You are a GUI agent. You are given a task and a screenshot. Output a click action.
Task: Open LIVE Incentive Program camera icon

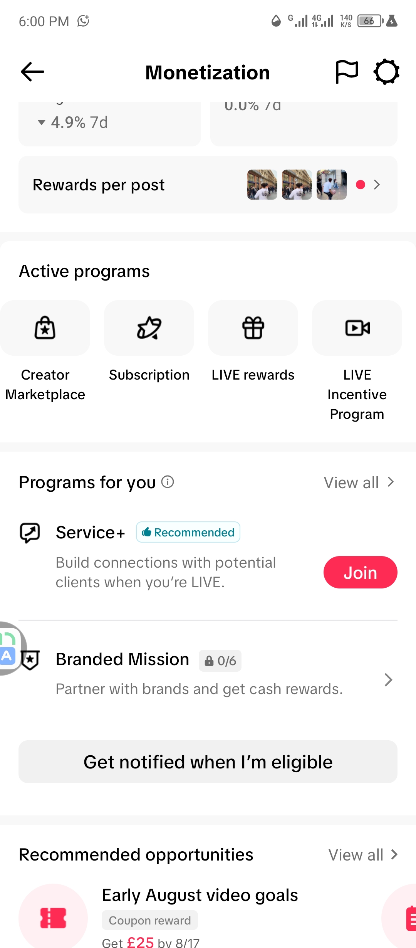click(357, 328)
